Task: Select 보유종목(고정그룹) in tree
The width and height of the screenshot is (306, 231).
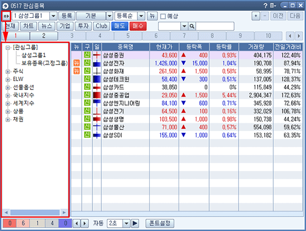Action: [45, 63]
